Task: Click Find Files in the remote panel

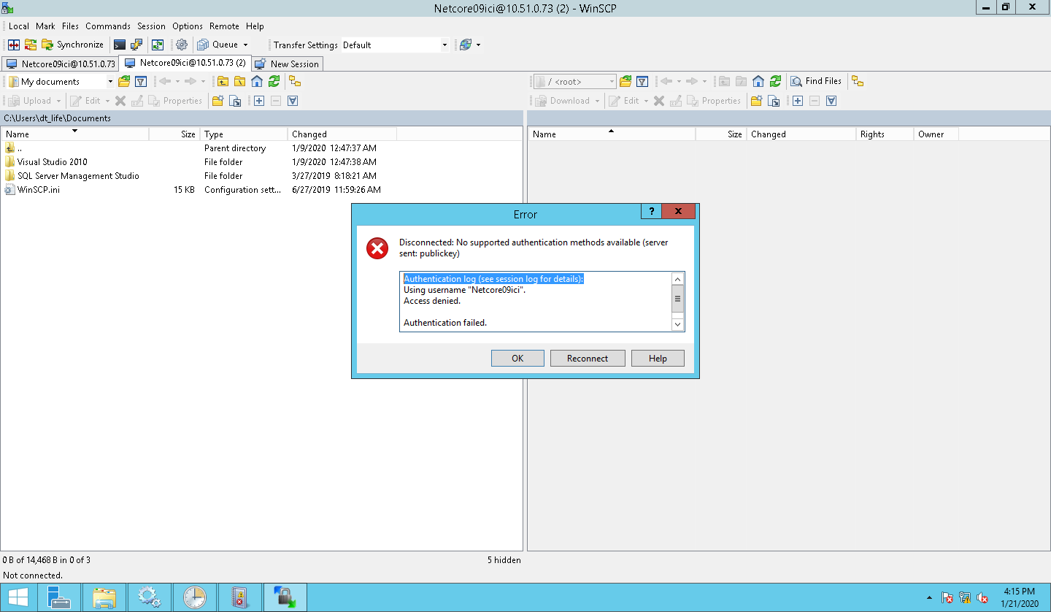Action: (x=816, y=81)
